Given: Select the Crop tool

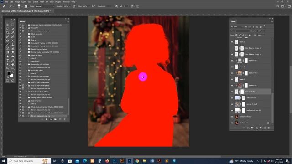Looking at the screenshot, I should coord(7,33).
